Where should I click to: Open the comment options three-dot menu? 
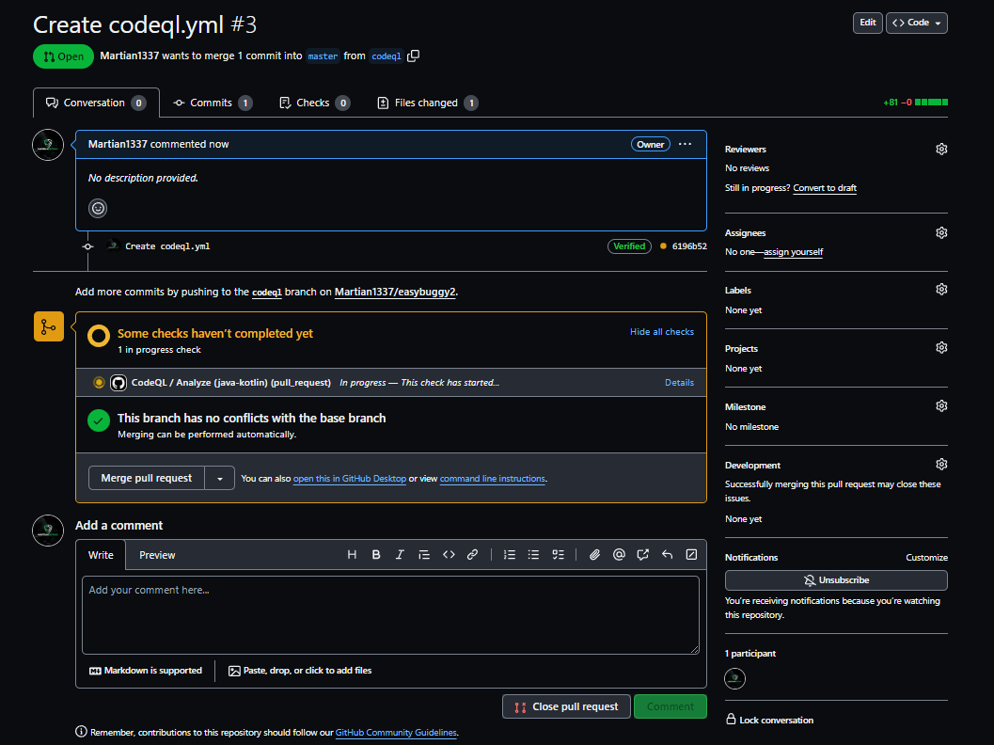tap(685, 144)
